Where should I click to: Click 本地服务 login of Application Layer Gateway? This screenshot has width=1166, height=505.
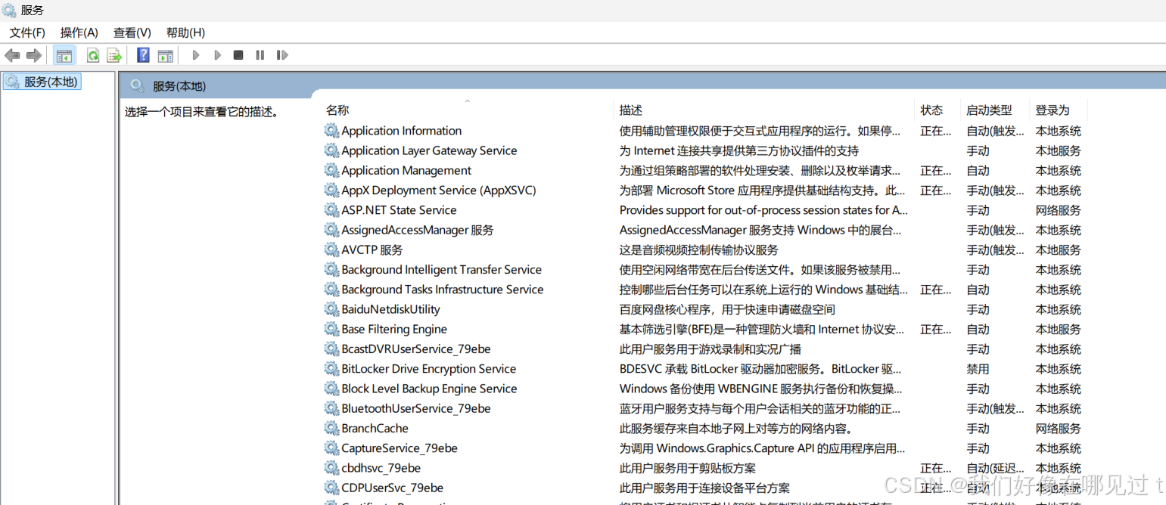[1058, 150]
